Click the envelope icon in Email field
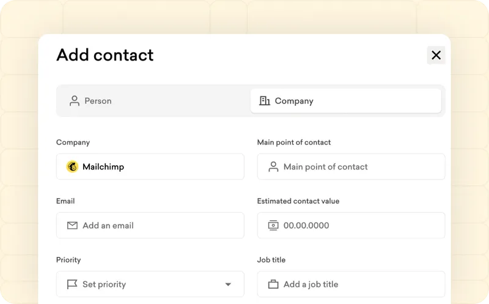 coord(72,225)
